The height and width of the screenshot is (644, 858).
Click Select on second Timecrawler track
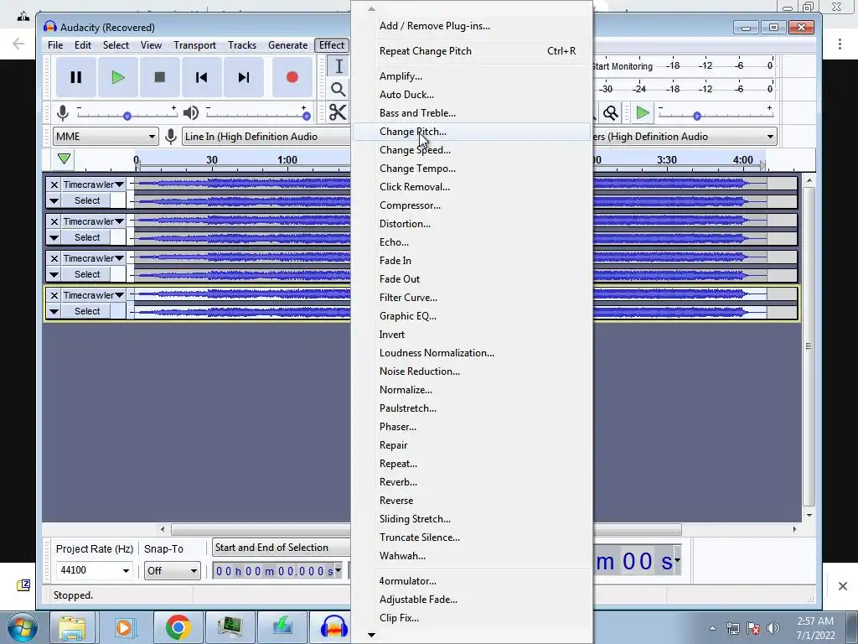87,237
